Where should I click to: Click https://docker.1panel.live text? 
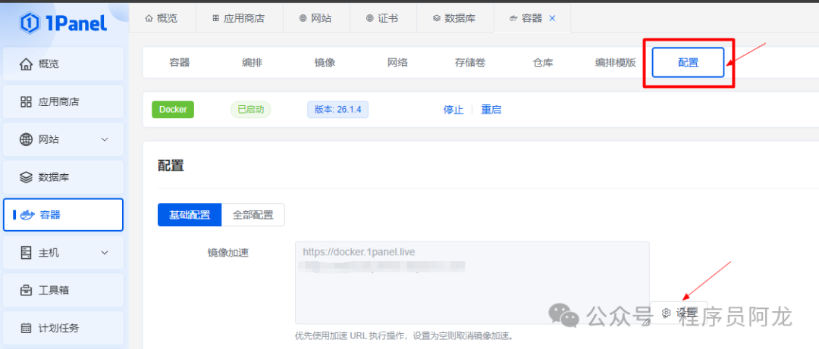click(x=359, y=253)
